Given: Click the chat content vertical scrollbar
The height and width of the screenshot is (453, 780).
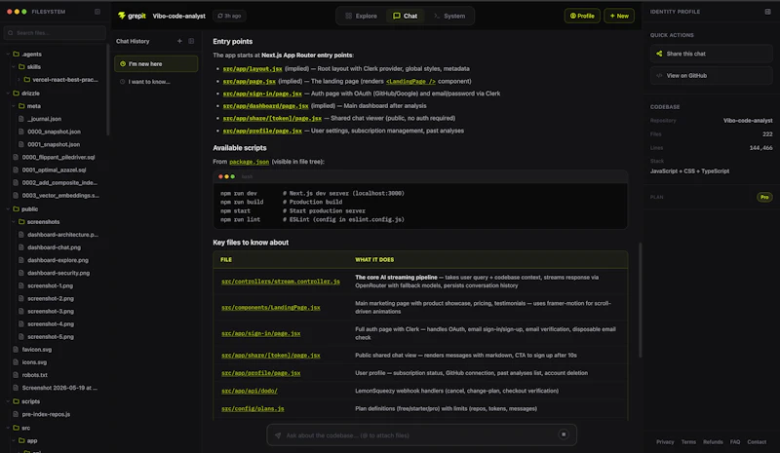Looking at the screenshot, I should pos(640,300).
